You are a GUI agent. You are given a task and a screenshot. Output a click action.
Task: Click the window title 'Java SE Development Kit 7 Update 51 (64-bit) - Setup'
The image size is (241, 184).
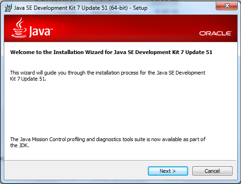[80, 8]
